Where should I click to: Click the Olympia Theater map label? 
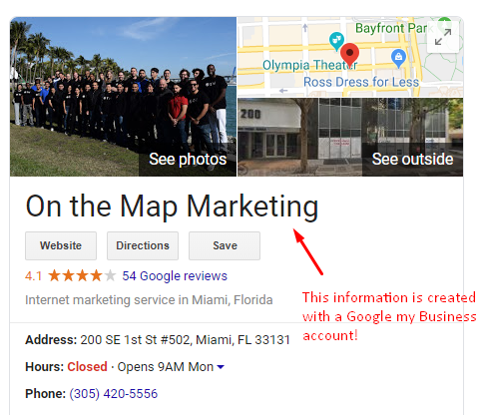(x=310, y=65)
